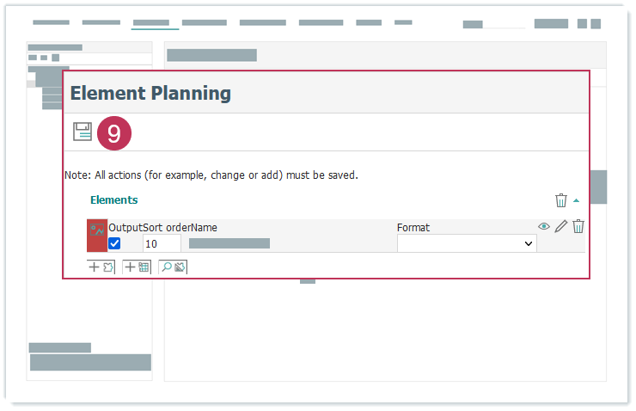Image resolution: width=636 pixels, height=411 pixels.
Task: Click the element name in the Name column
Action: [229, 244]
